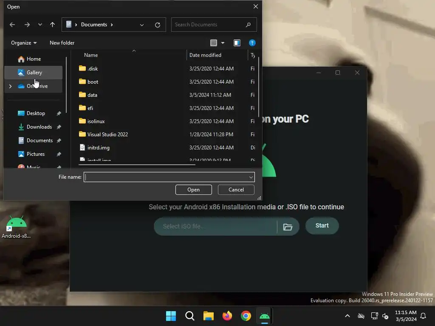The height and width of the screenshot is (326, 435).
Task: Click the vertical scrollbar of the file list
Action: pos(259,87)
